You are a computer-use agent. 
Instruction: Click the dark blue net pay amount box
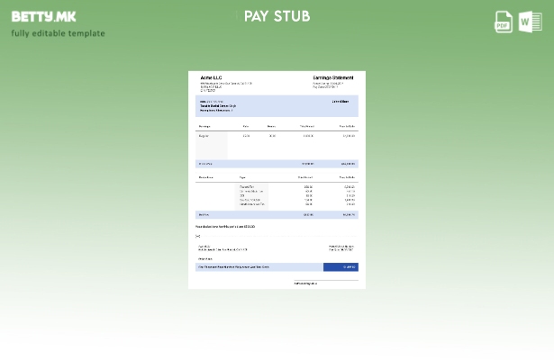click(x=341, y=267)
